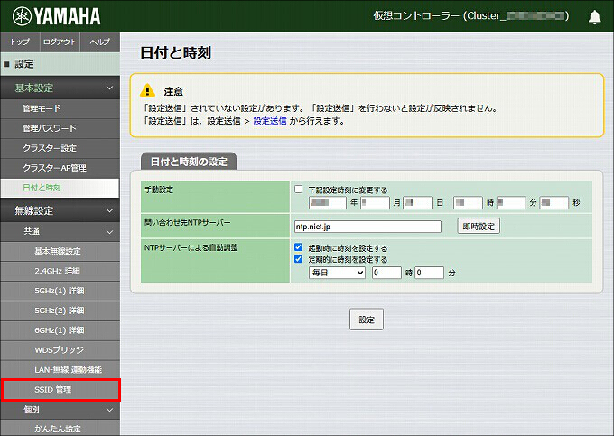This screenshot has height=436, width=614.
Task: Toggle 定期的に時刻を設定する checkbox
Action: [x=298, y=259]
